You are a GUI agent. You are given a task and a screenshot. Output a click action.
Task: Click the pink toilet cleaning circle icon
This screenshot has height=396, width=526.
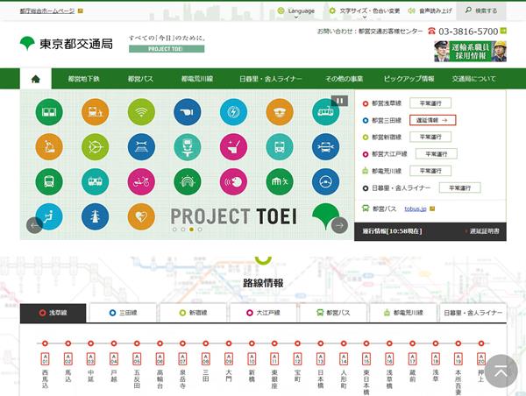pos(233,147)
